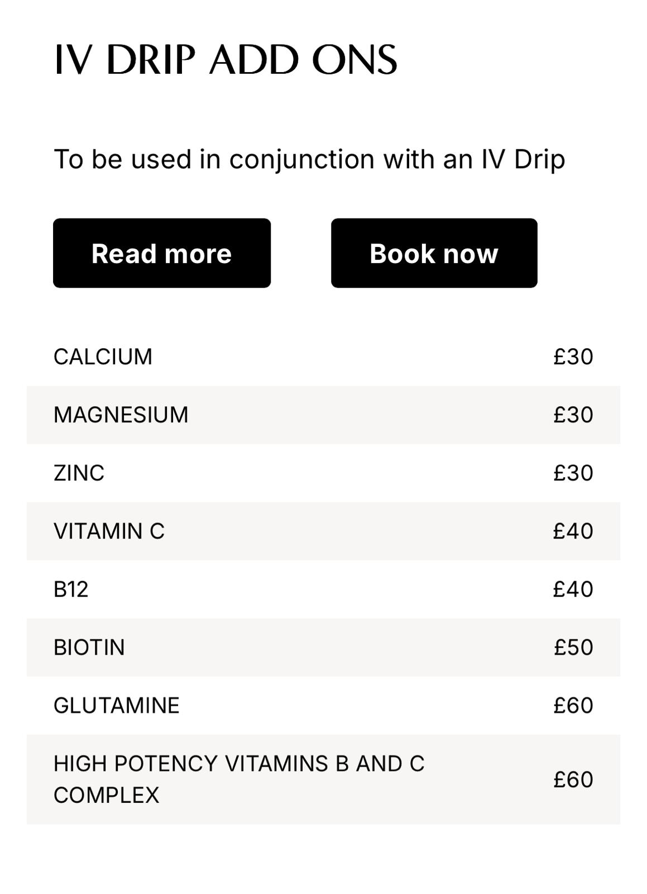The image size is (647, 894).
Task: Select the VITAMIN C row
Action: (323, 531)
